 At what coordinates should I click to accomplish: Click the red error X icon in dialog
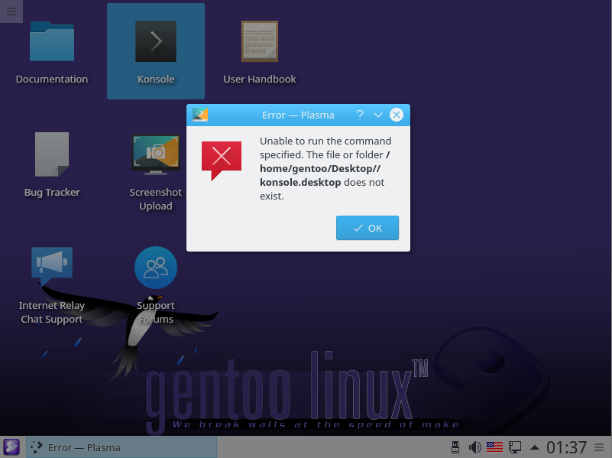click(x=222, y=161)
